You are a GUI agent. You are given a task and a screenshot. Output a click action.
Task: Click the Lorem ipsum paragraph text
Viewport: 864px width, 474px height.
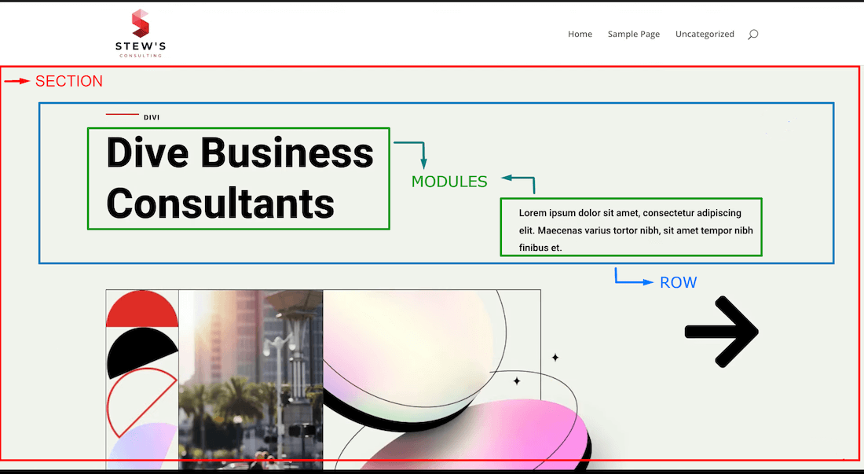[635, 230]
